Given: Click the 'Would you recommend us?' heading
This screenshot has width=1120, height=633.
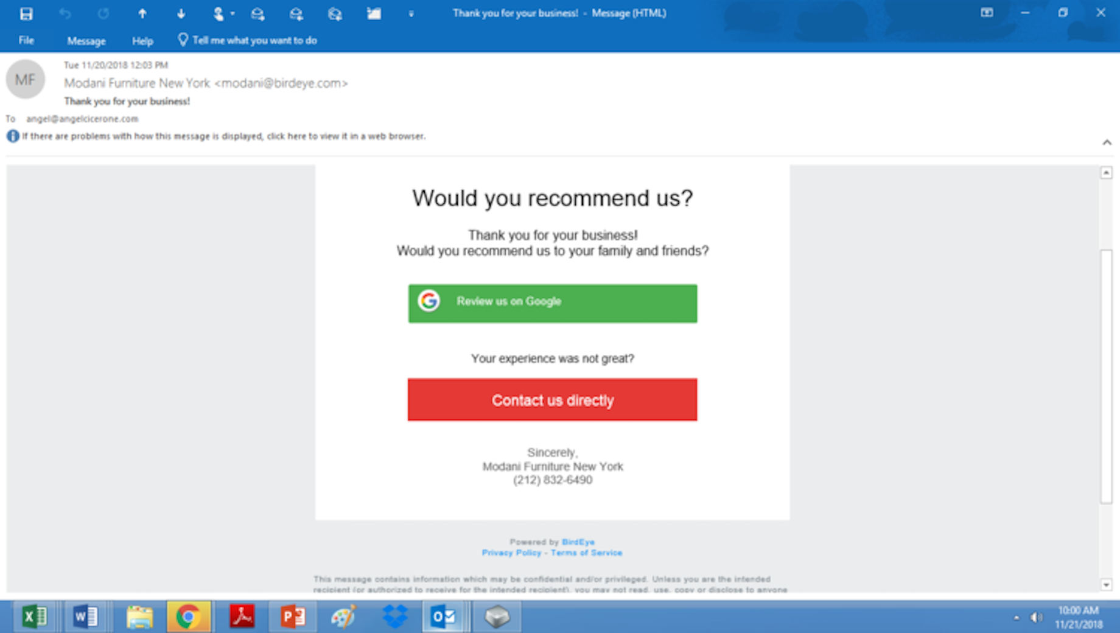Looking at the screenshot, I should point(553,198).
